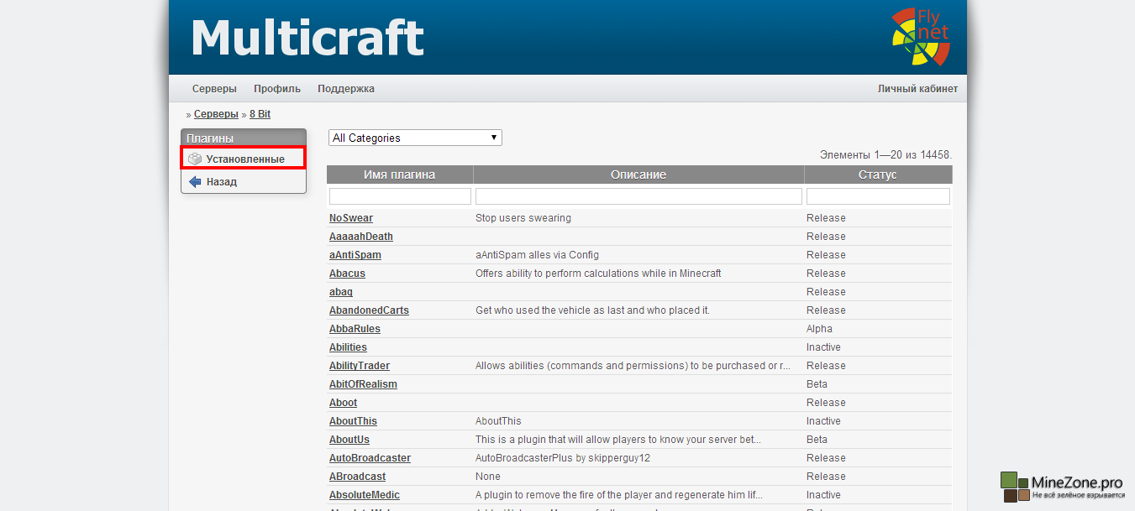Open the Профиль menu item

(x=277, y=89)
